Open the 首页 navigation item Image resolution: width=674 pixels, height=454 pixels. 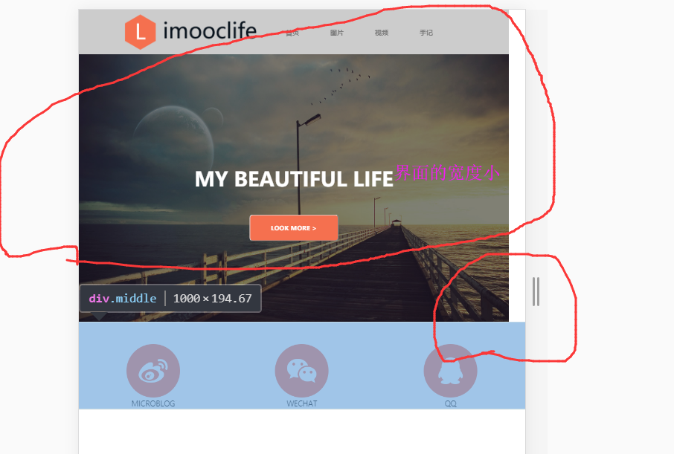[x=292, y=33]
